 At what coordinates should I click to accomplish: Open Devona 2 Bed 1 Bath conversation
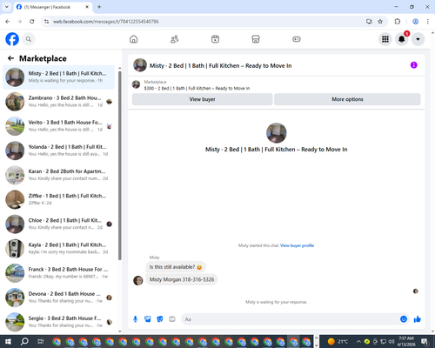click(x=58, y=298)
